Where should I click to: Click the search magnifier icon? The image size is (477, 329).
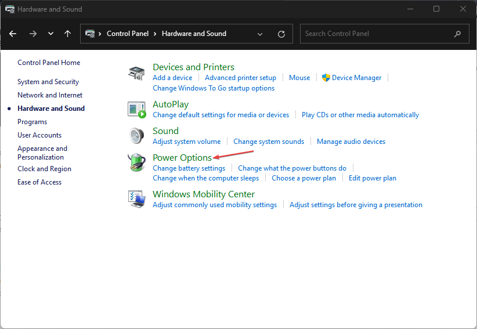457,34
